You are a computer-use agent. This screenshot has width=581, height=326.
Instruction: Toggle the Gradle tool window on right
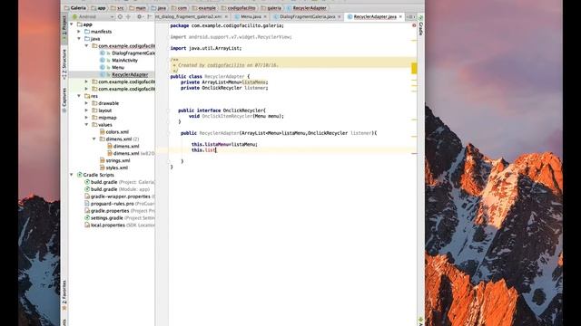click(421, 26)
